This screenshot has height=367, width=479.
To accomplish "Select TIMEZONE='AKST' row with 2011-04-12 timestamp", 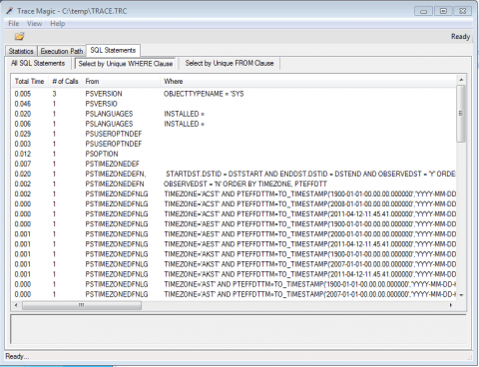I will click(235, 274).
